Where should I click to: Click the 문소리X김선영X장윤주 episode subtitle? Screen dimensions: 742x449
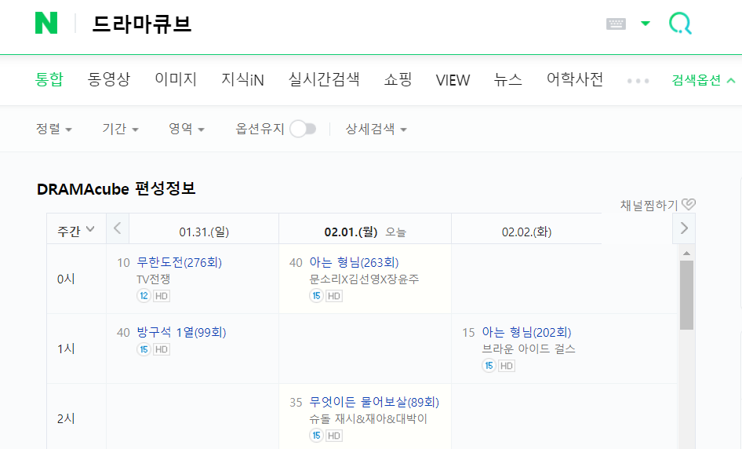click(x=364, y=279)
